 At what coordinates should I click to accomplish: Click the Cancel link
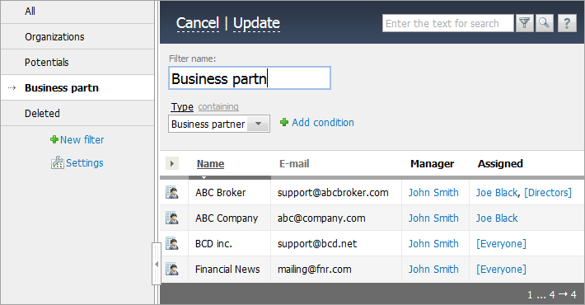pos(198,23)
